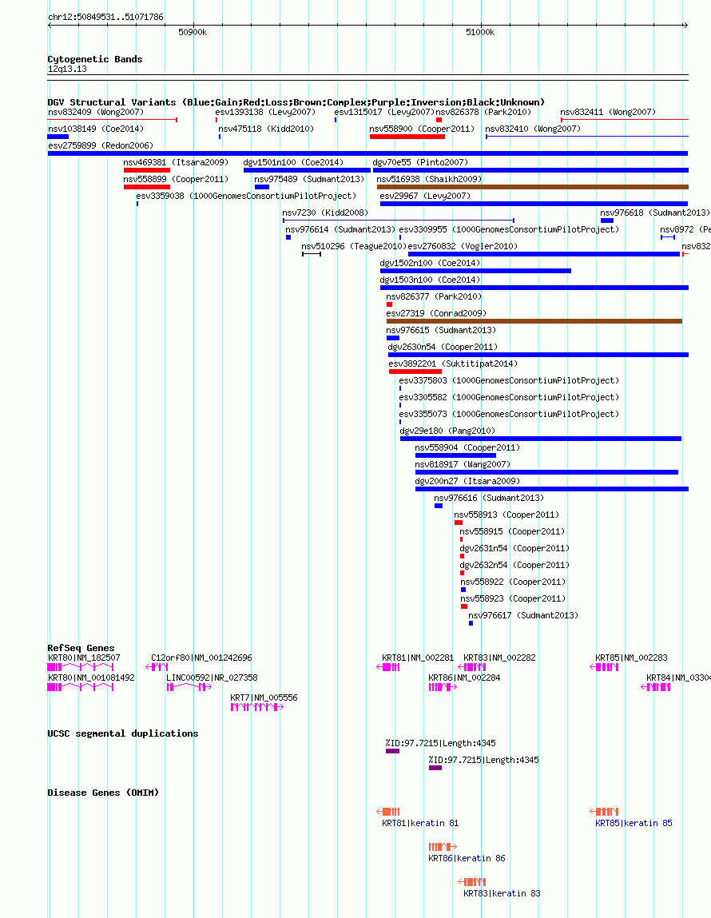Viewport: 711px width, 918px height.
Task: Click esv1315017 (Levy2007) label
Action: pos(384,113)
